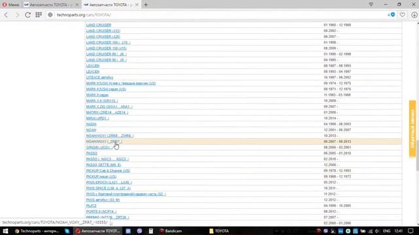Open the TOYOTA folder taskbar window
This screenshot has height=235, width=419.
pos(219,231)
